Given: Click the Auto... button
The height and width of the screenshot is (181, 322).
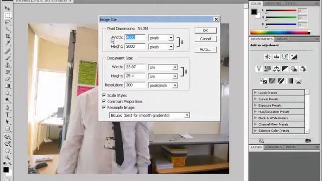Looking at the screenshot, I should (205, 49).
